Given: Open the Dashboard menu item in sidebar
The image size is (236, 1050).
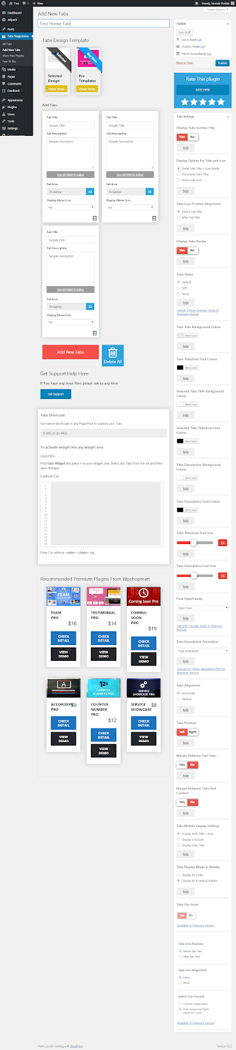Looking at the screenshot, I should pyautogui.click(x=14, y=12).
